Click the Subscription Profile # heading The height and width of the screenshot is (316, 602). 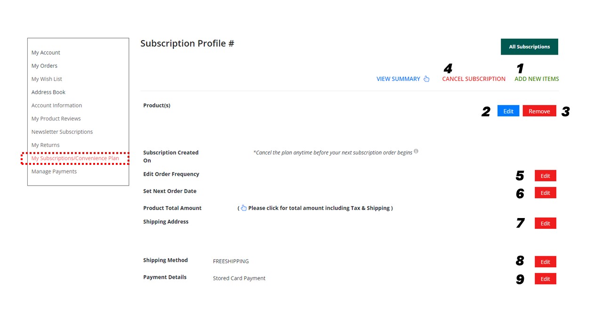click(187, 43)
